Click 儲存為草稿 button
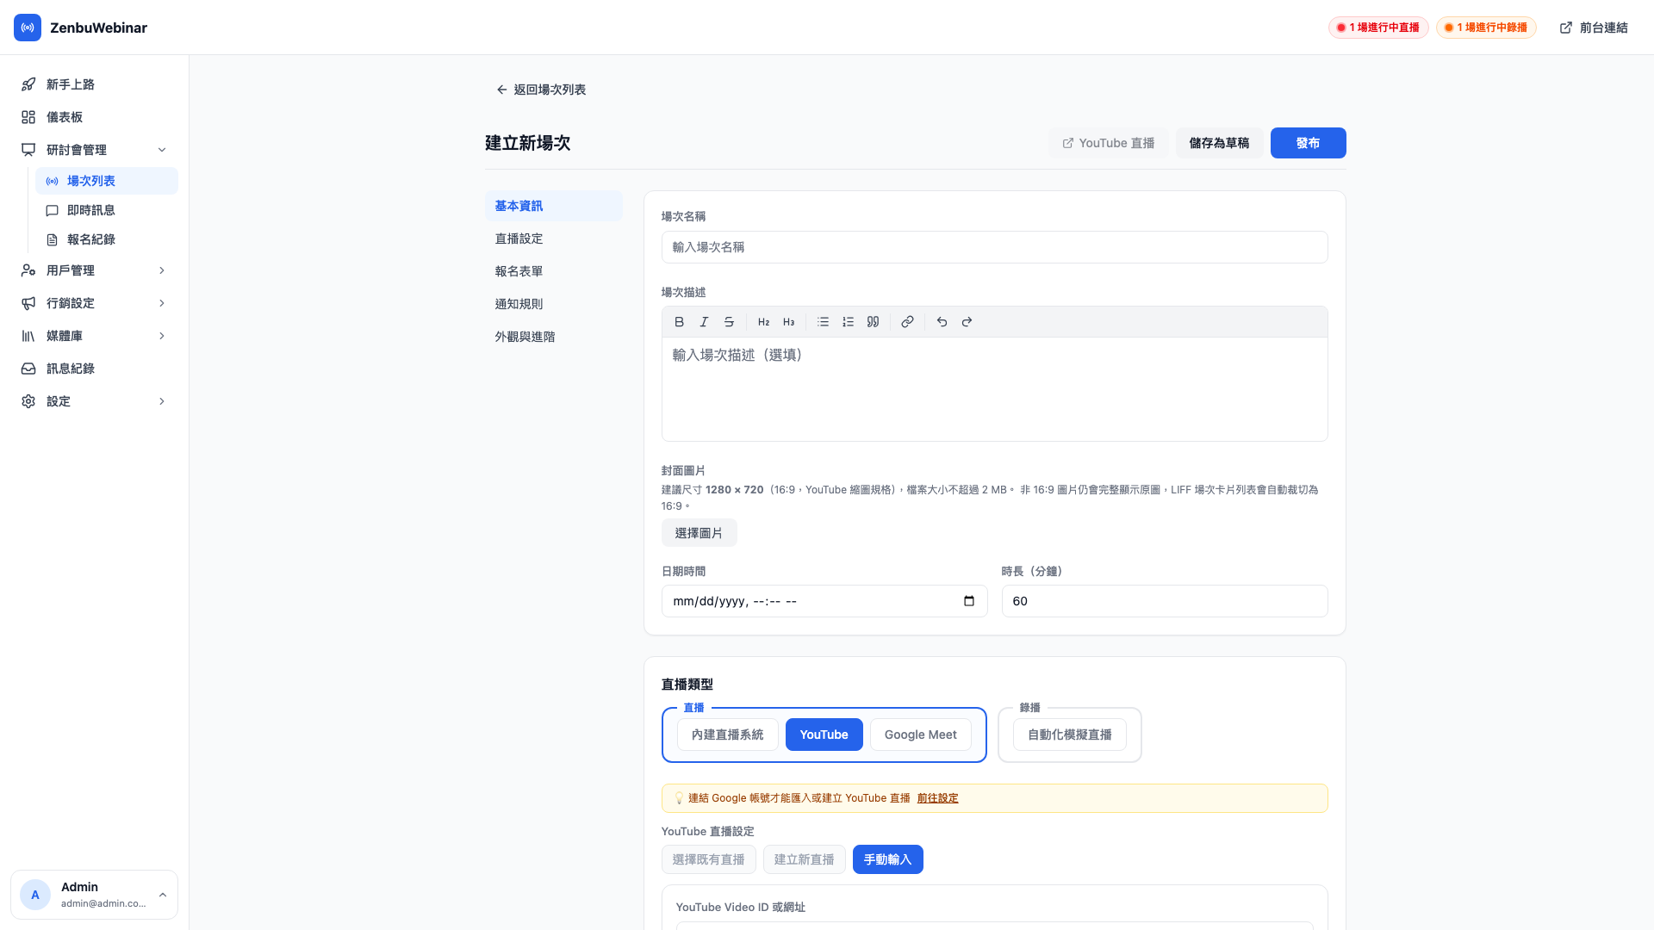The image size is (1654, 930). [x=1220, y=143]
